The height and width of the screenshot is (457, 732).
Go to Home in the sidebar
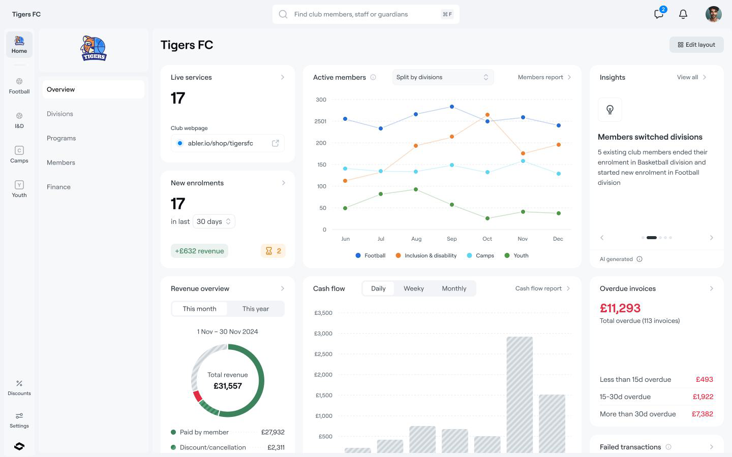point(19,45)
